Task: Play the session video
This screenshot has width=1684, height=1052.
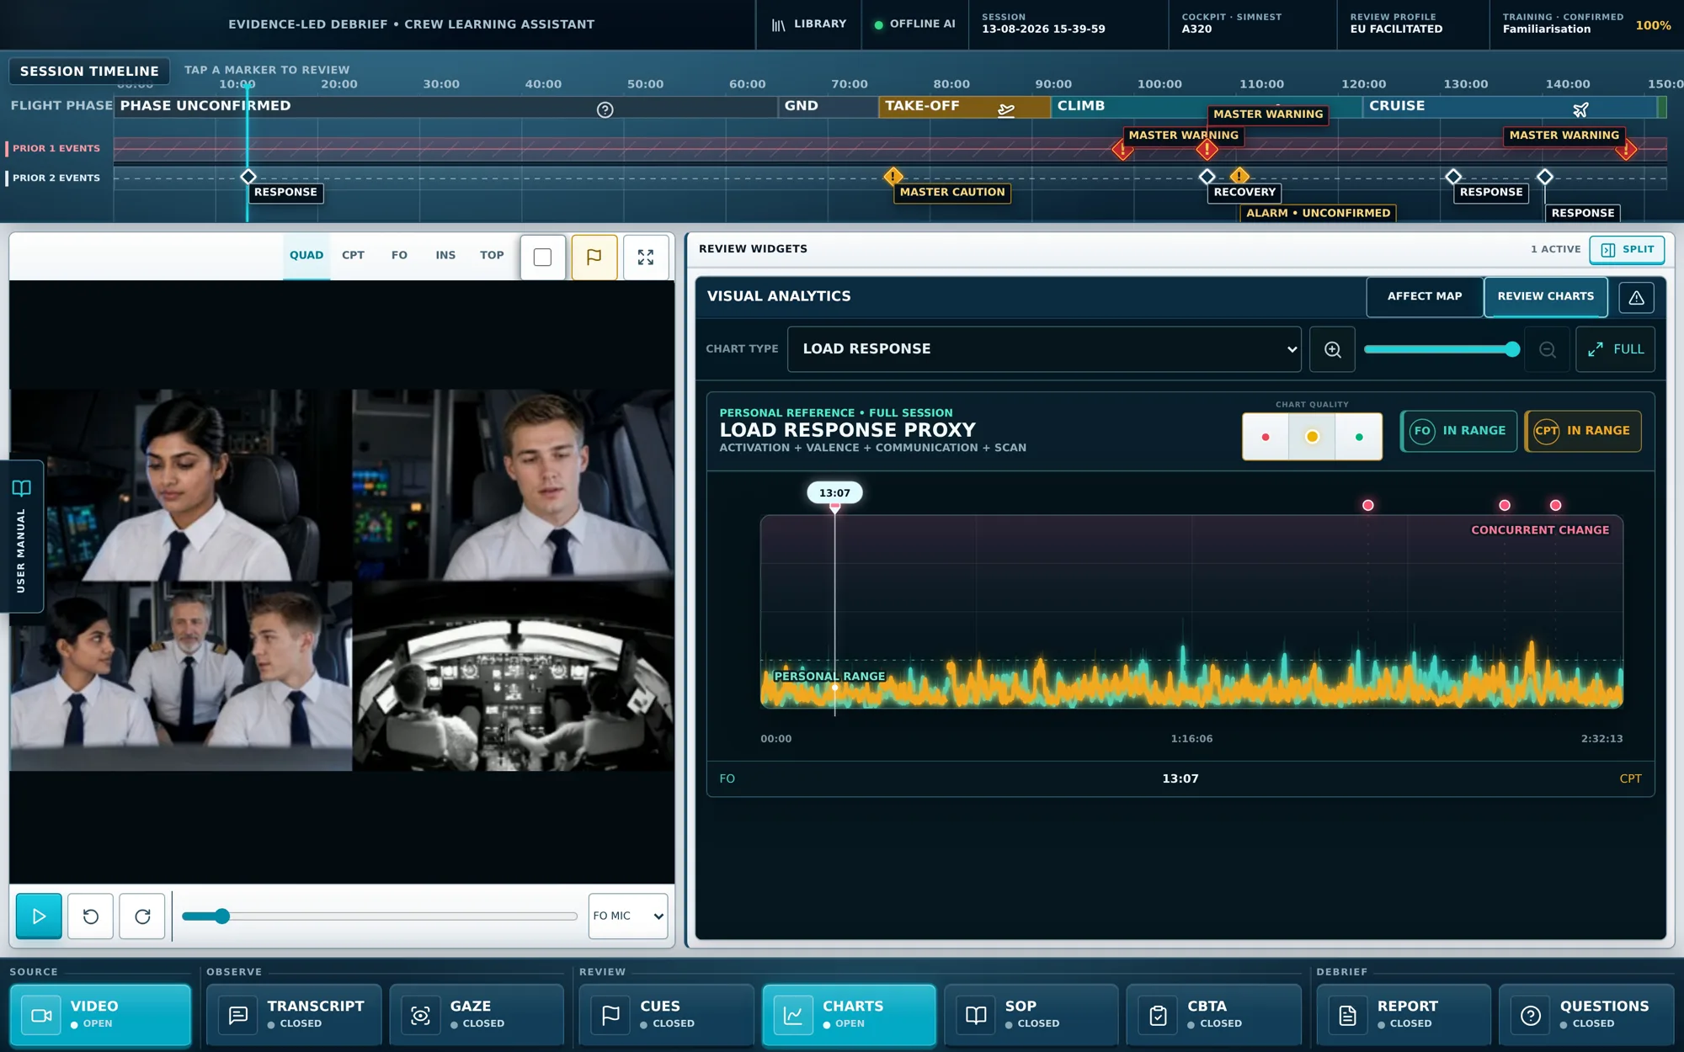Action: (x=39, y=916)
